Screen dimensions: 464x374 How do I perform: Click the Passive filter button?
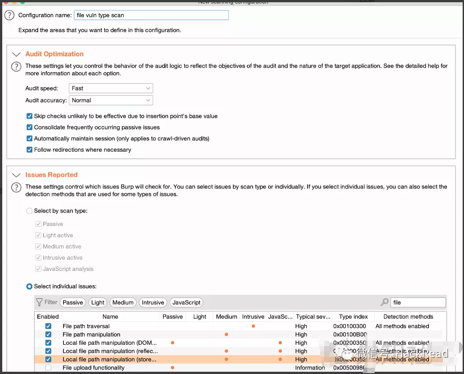(73, 302)
